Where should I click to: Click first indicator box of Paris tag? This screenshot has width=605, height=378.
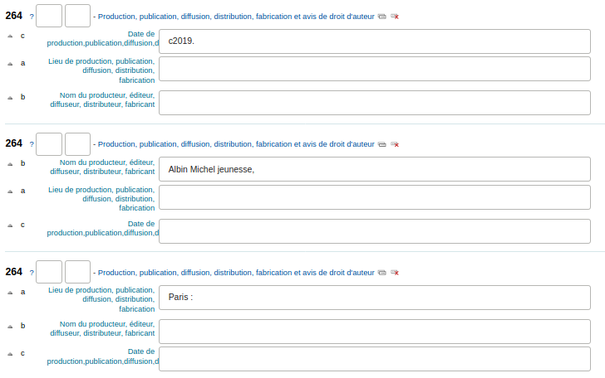(49, 272)
